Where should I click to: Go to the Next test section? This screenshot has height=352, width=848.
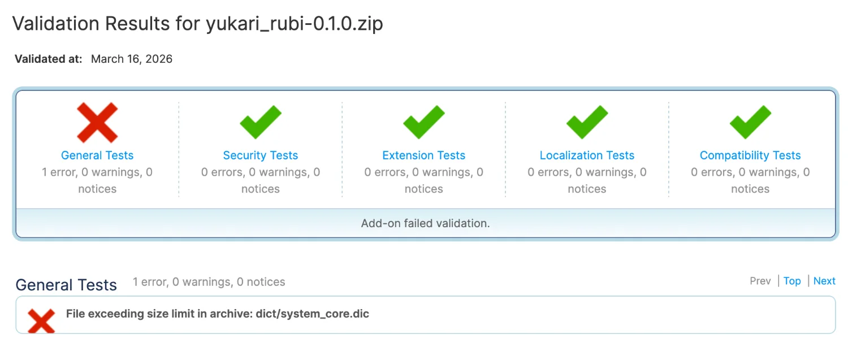tap(824, 281)
